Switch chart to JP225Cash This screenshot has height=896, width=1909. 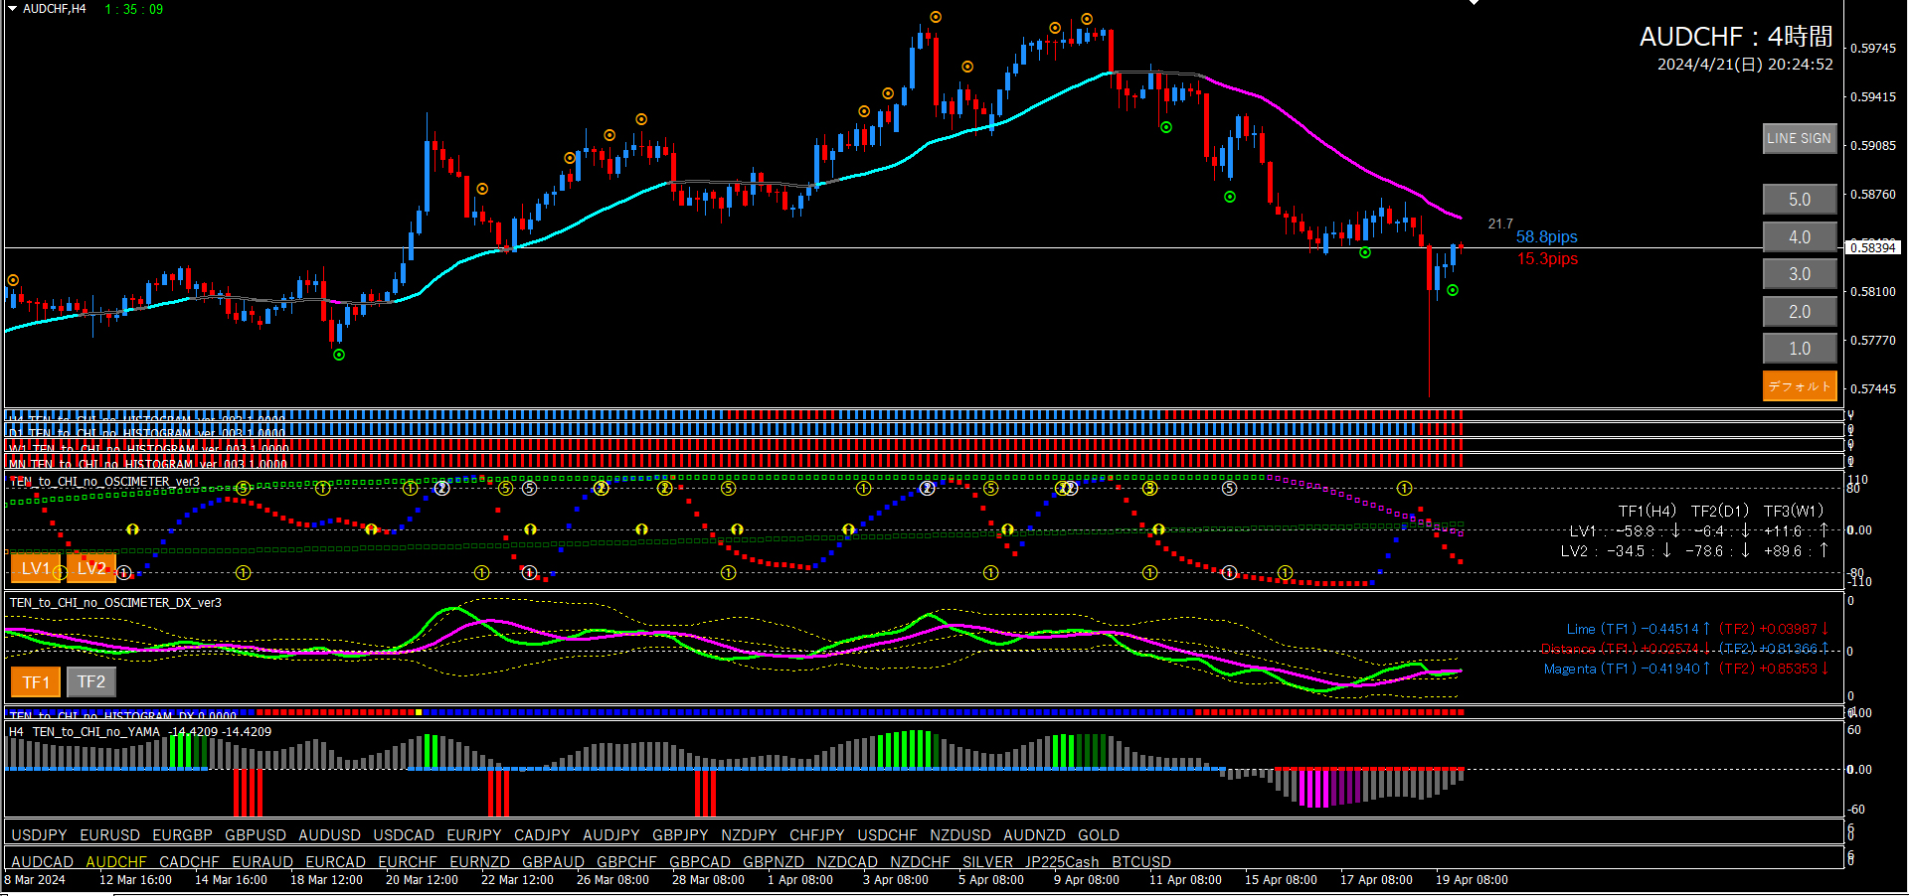pos(1062,862)
